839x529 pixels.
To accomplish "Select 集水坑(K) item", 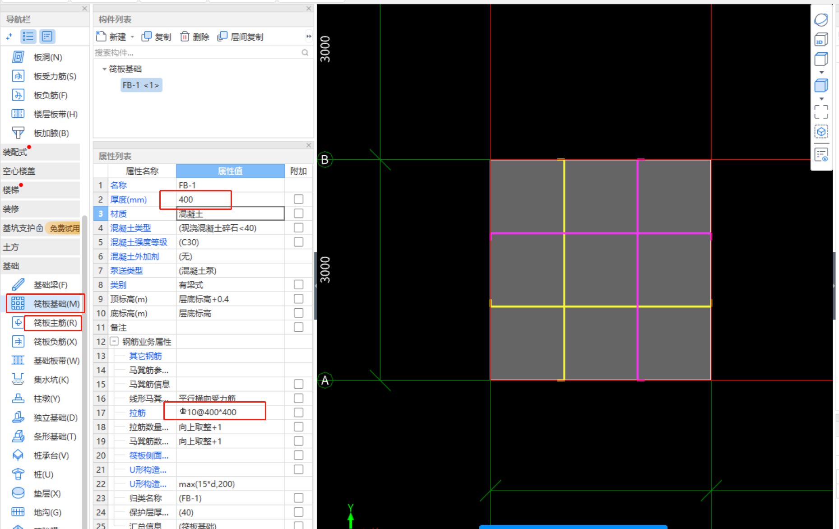I will [41, 380].
